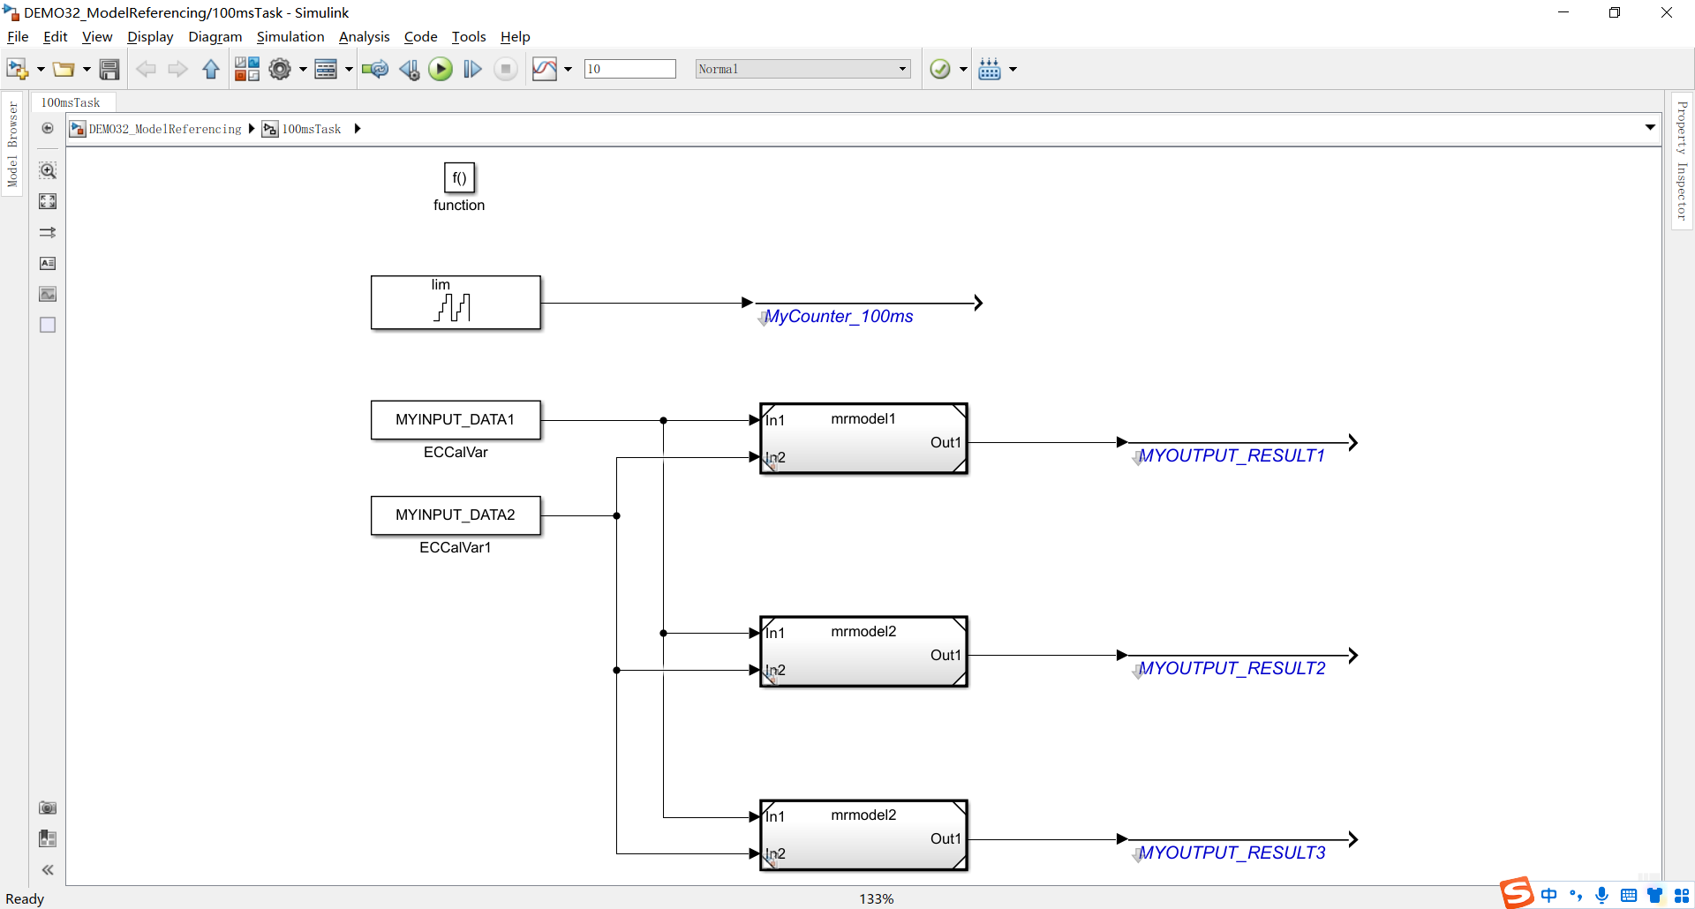Save the model with the floppy icon

coord(109,69)
